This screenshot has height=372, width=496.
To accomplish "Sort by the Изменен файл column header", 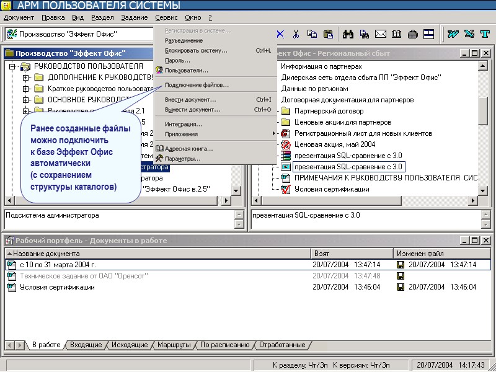I will point(442,254).
